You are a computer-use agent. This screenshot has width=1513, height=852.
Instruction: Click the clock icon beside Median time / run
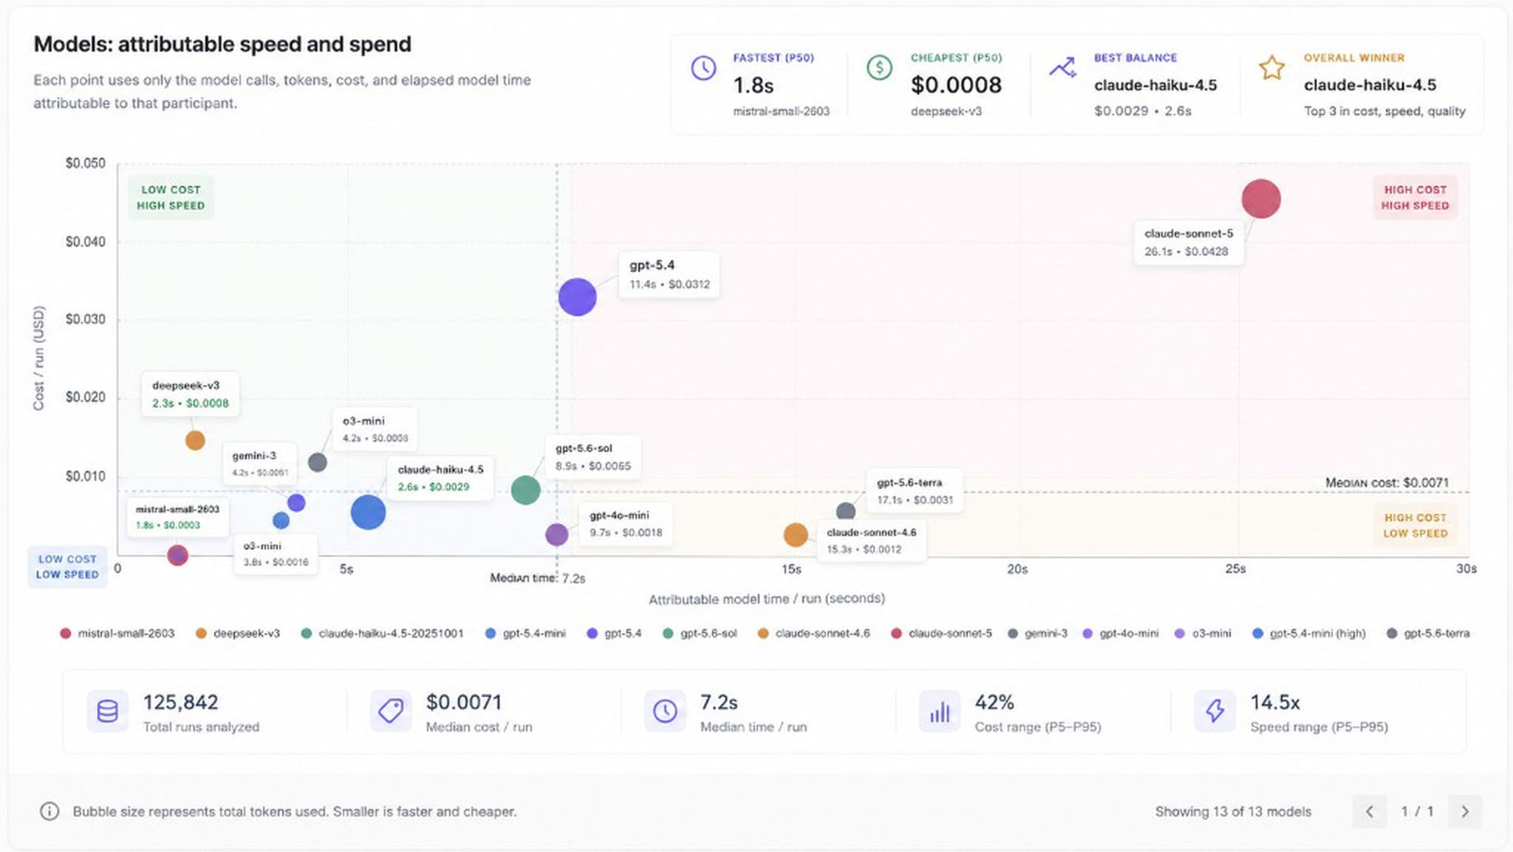(x=665, y=711)
